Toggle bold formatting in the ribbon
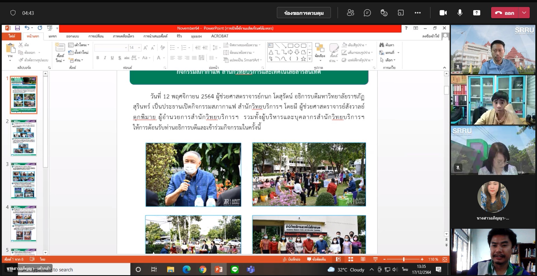The height and width of the screenshot is (276, 537). point(98,58)
